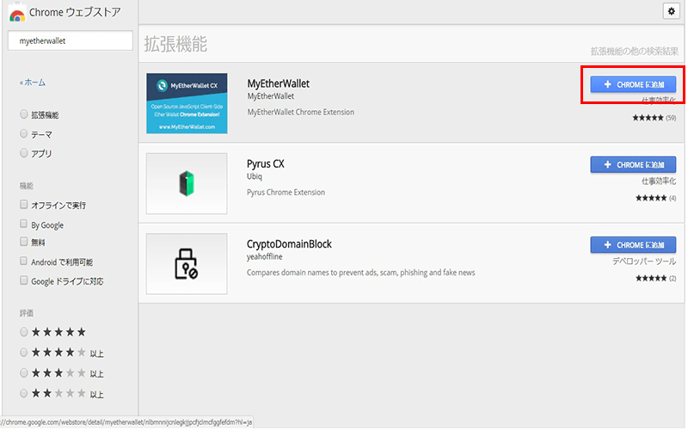
Task: Click the Compares domain names description text
Action: [x=360, y=273]
